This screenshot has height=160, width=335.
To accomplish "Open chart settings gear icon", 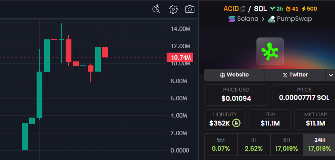I will click(x=173, y=9).
